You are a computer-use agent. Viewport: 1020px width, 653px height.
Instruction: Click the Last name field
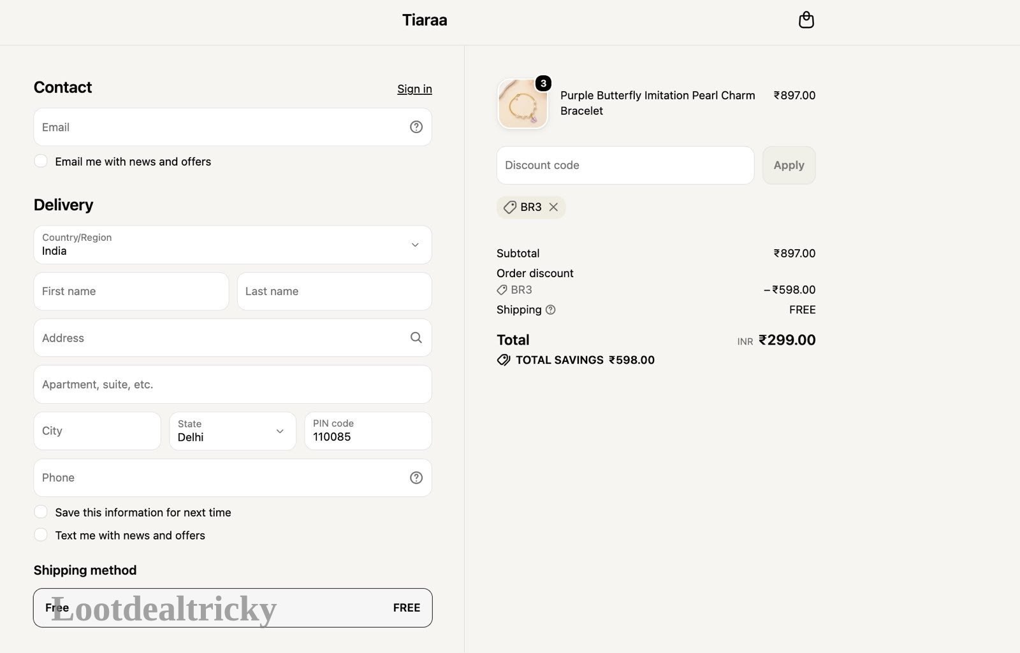click(x=335, y=291)
